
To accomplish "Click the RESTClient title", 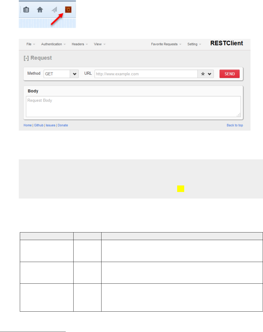I will 227,43.
